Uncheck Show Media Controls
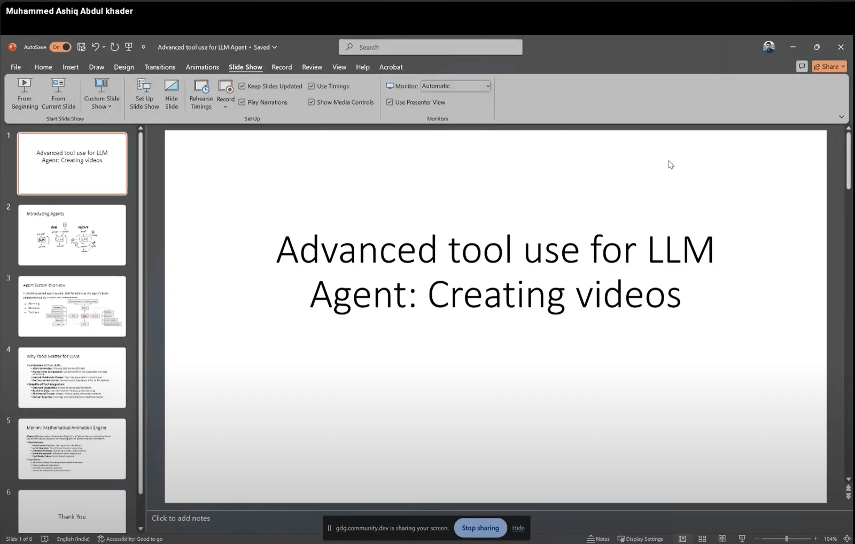 311,102
